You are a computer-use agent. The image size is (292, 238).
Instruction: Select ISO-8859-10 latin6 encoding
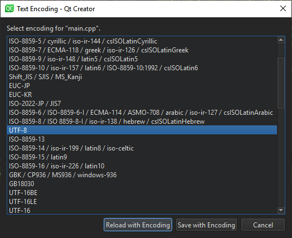[x=142, y=68]
